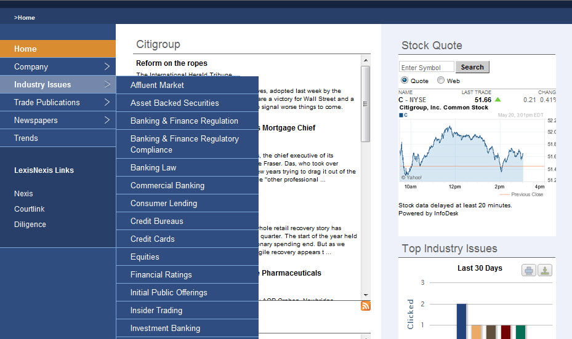
Task: Open the Courtlink link in sidebar
Action: [30, 209]
